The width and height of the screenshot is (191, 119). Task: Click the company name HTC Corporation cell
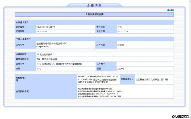point(65,45)
